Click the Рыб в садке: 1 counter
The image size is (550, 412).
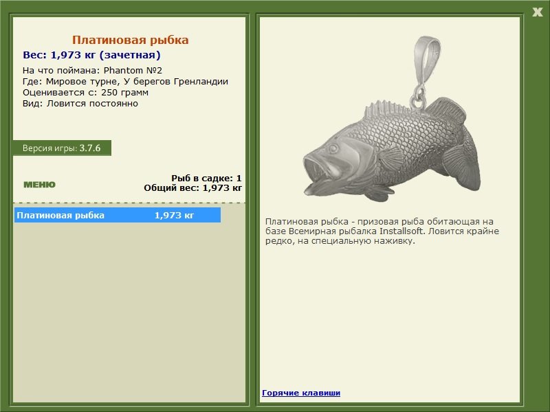pyautogui.click(x=206, y=178)
